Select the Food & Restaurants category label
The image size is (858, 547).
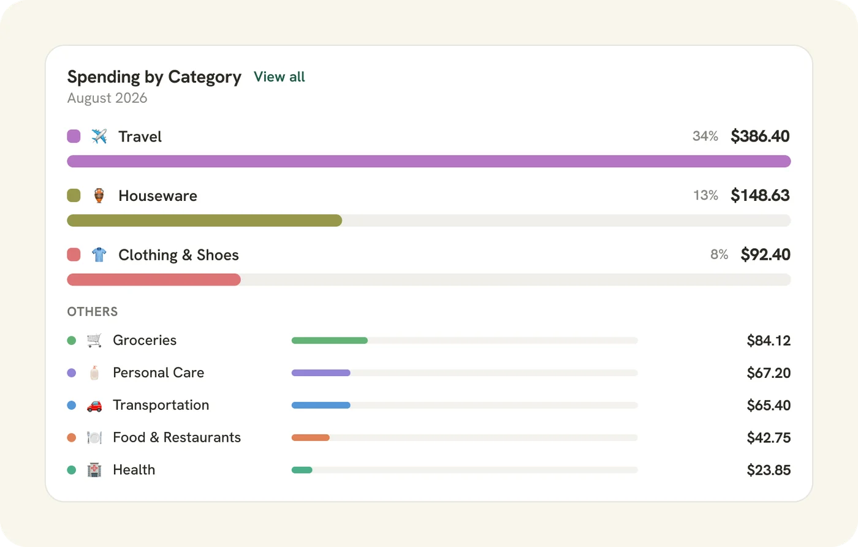(177, 437)
